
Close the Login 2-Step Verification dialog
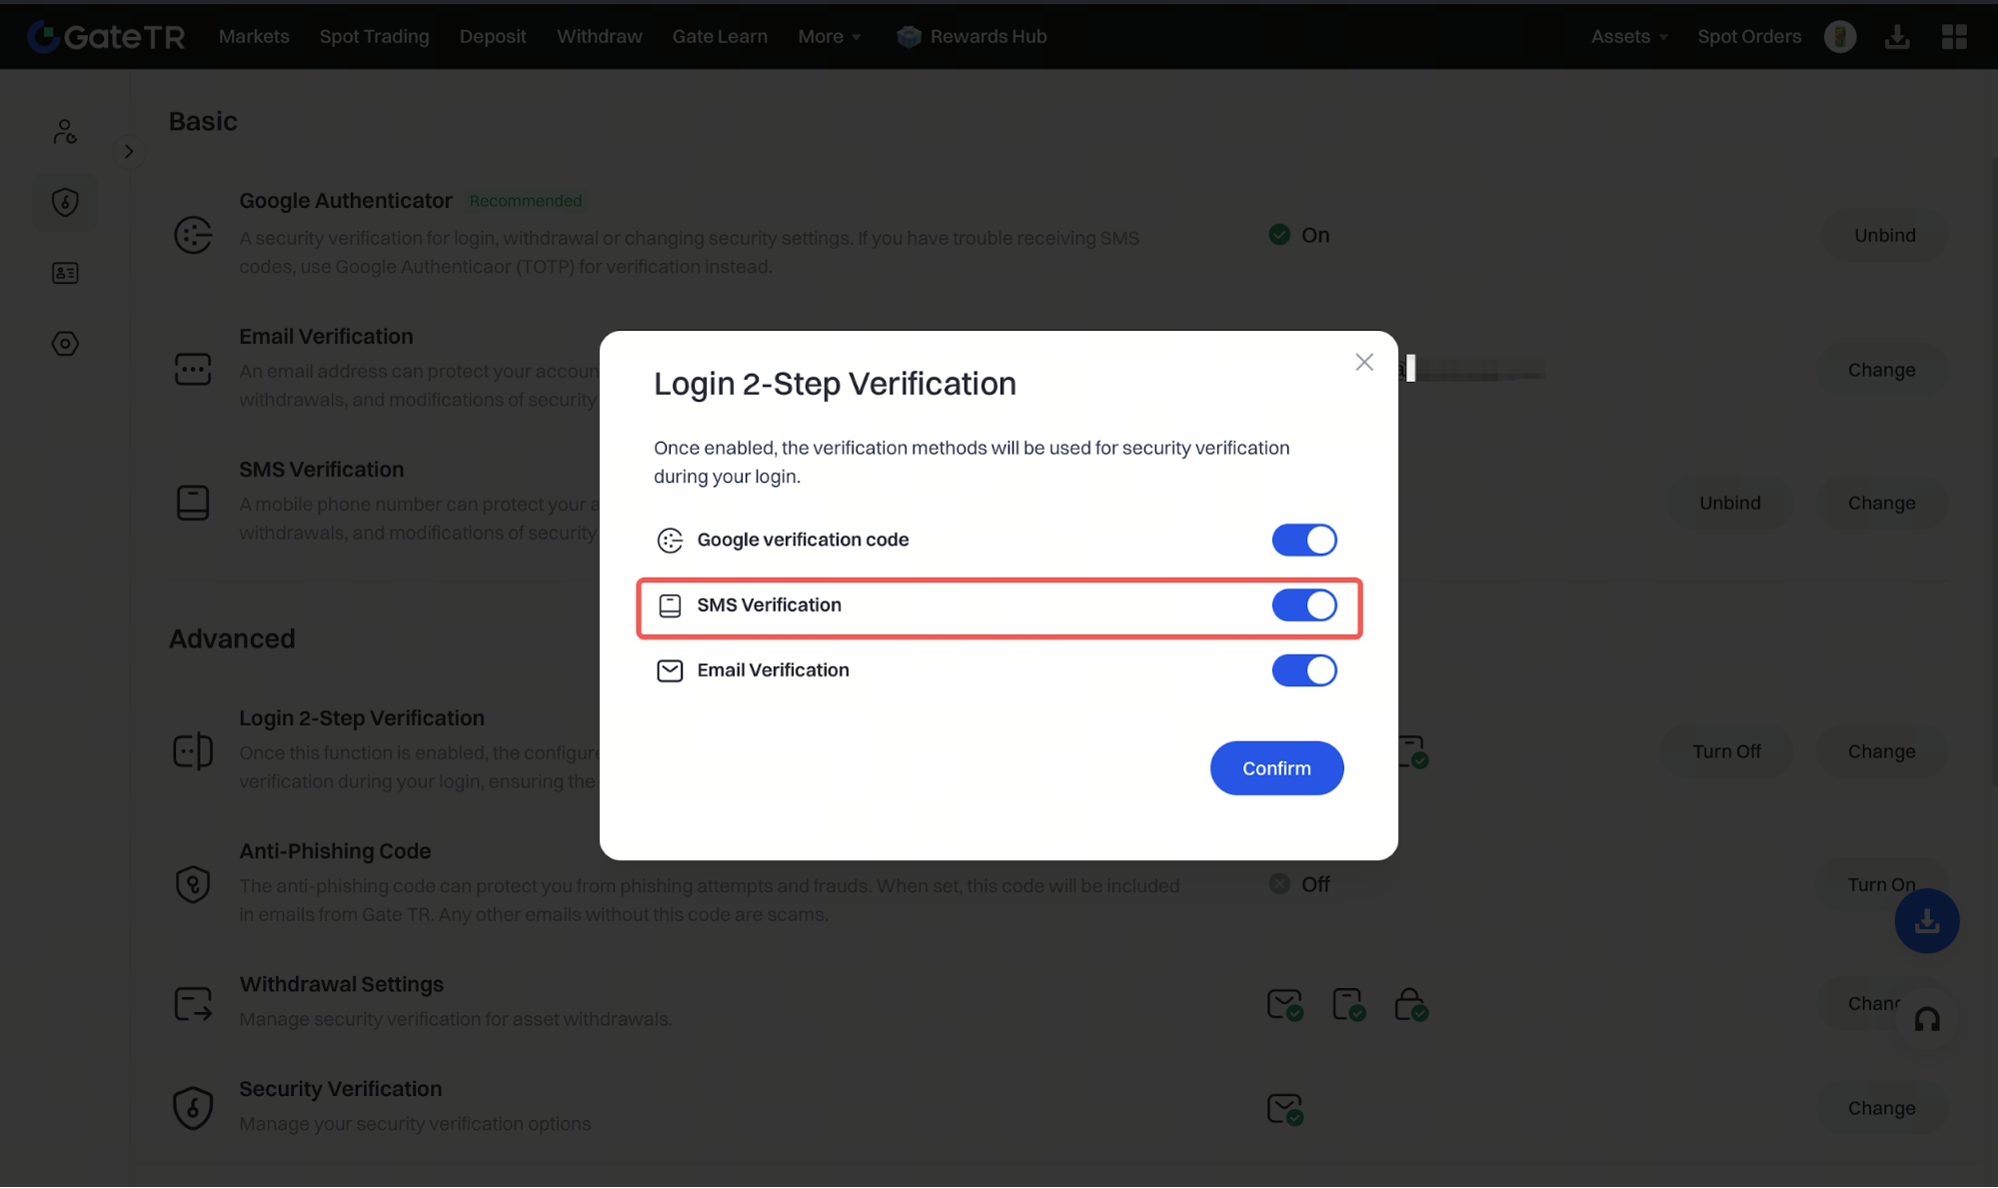[1363, 363]
